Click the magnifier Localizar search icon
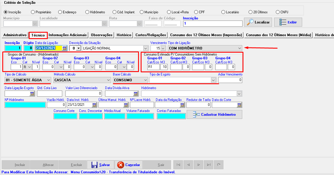The image size is (334, 175). [250, 22]
